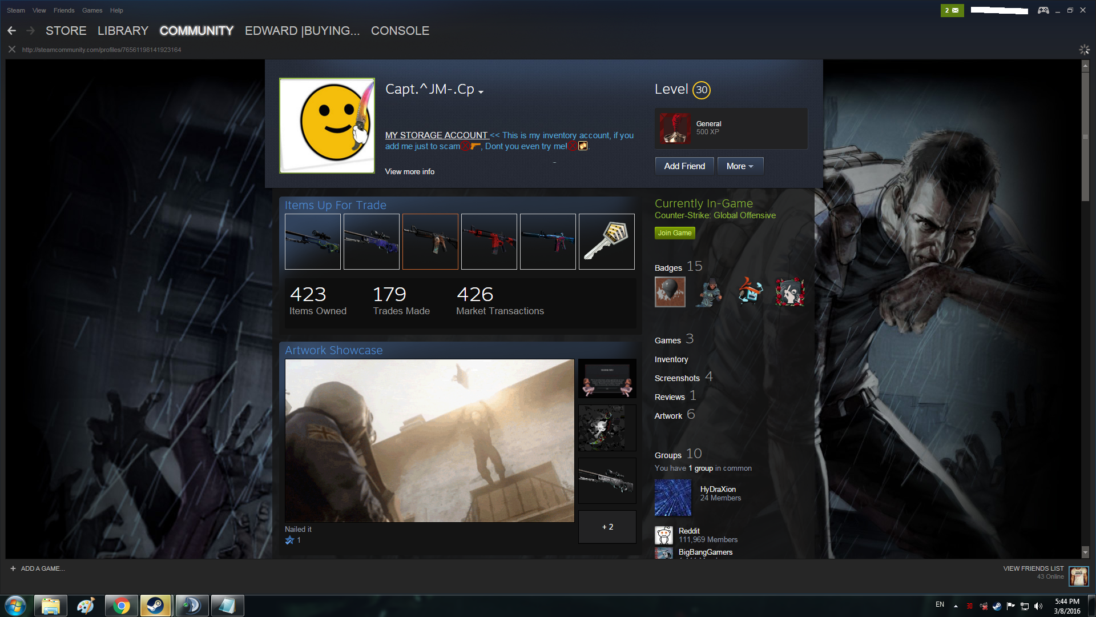The height and width of the screenshot is (617, 1096).
Task: Expand the +2 artwork thumbnails
Action: pos(607,527)
